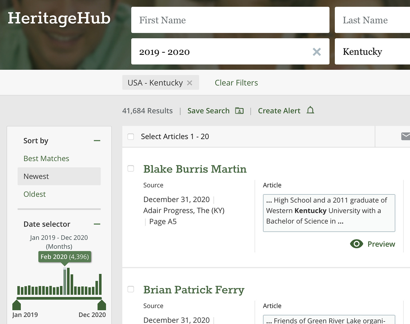Viewport: 410px width, 324px height.
Task: Click the Save Search link
Action: [208, 111]
